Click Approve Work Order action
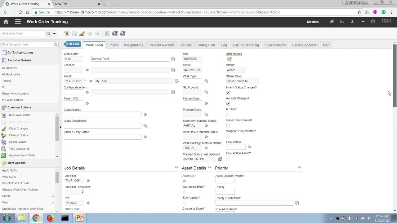Screen dimensions: 397x223 point(22,155)
